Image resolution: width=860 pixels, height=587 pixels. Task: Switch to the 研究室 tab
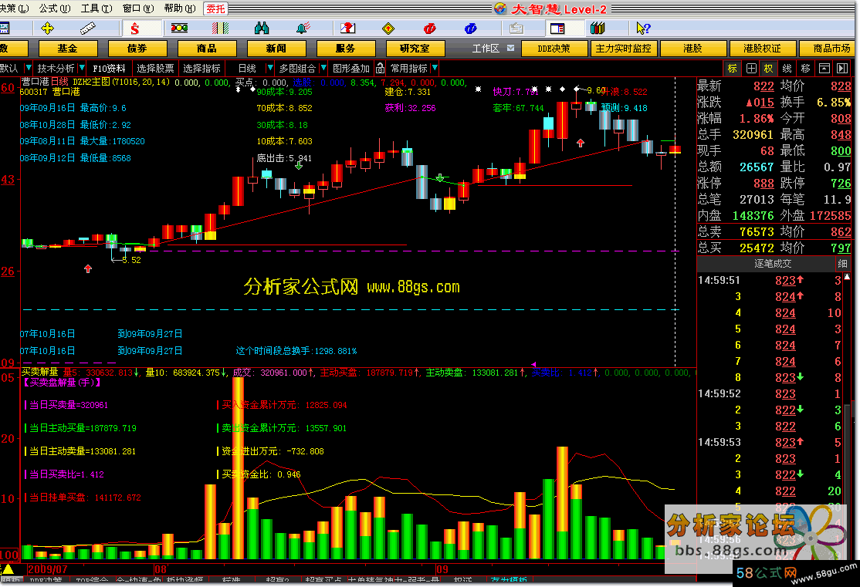415,49
